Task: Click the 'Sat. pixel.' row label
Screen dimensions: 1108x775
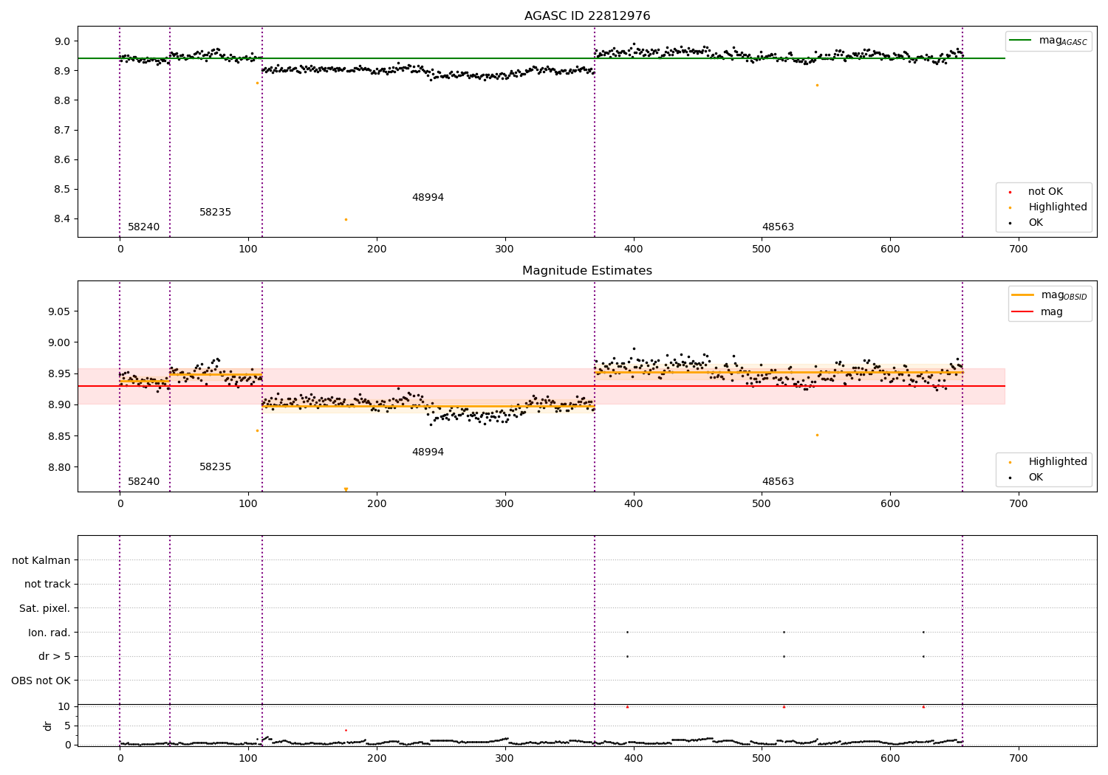Action: point(45,609)
